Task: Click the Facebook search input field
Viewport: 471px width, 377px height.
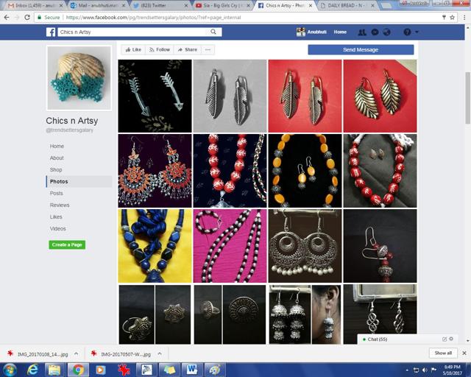Action: click(x=134, y=32)
